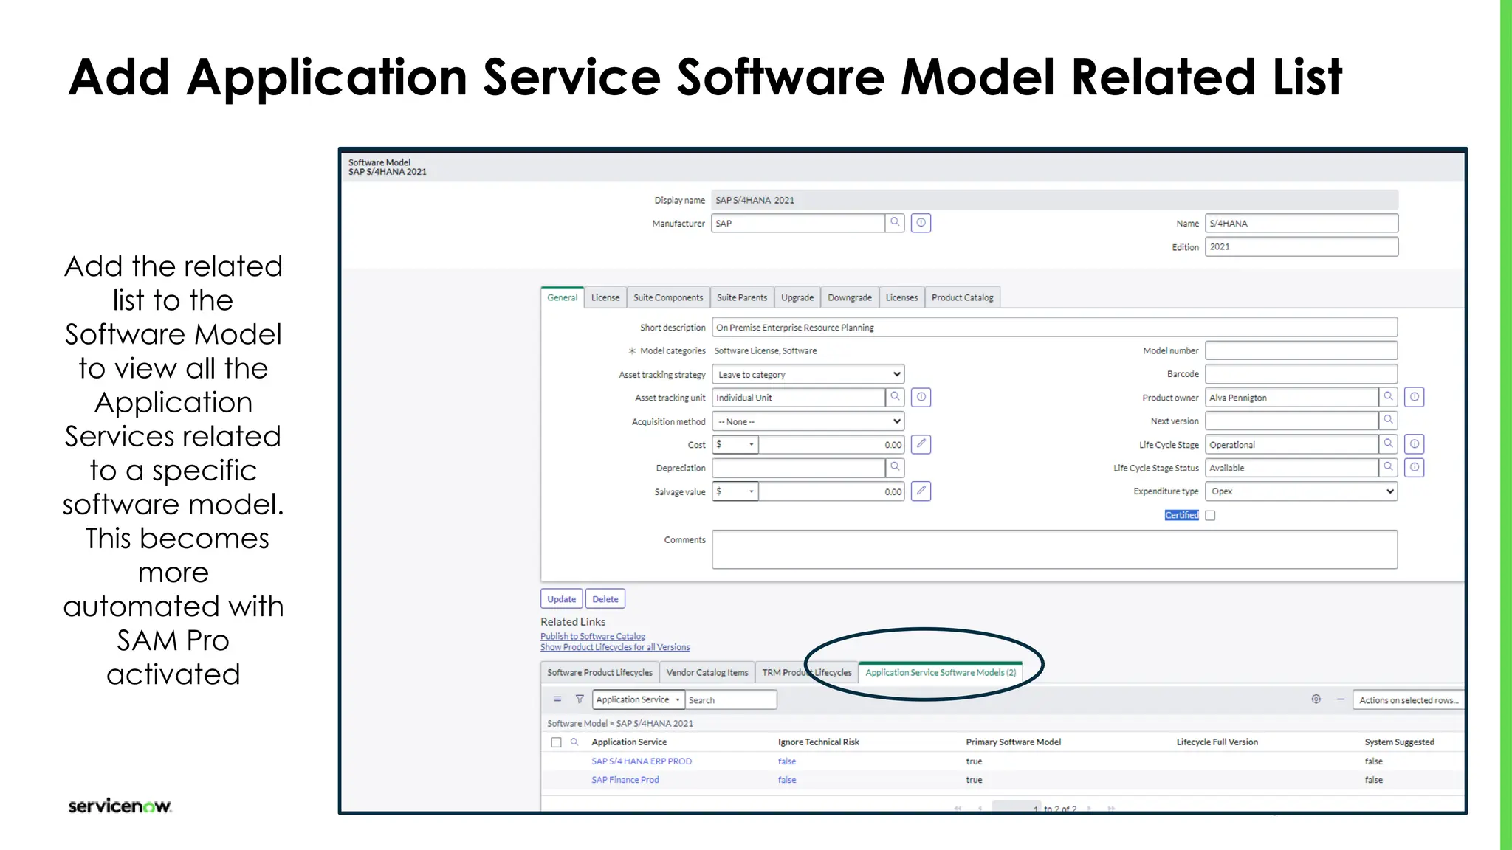Select Application Service Software Models tab
Image resolution: width=1512 pixels, height=850 pixels.
tap(941, 672)
